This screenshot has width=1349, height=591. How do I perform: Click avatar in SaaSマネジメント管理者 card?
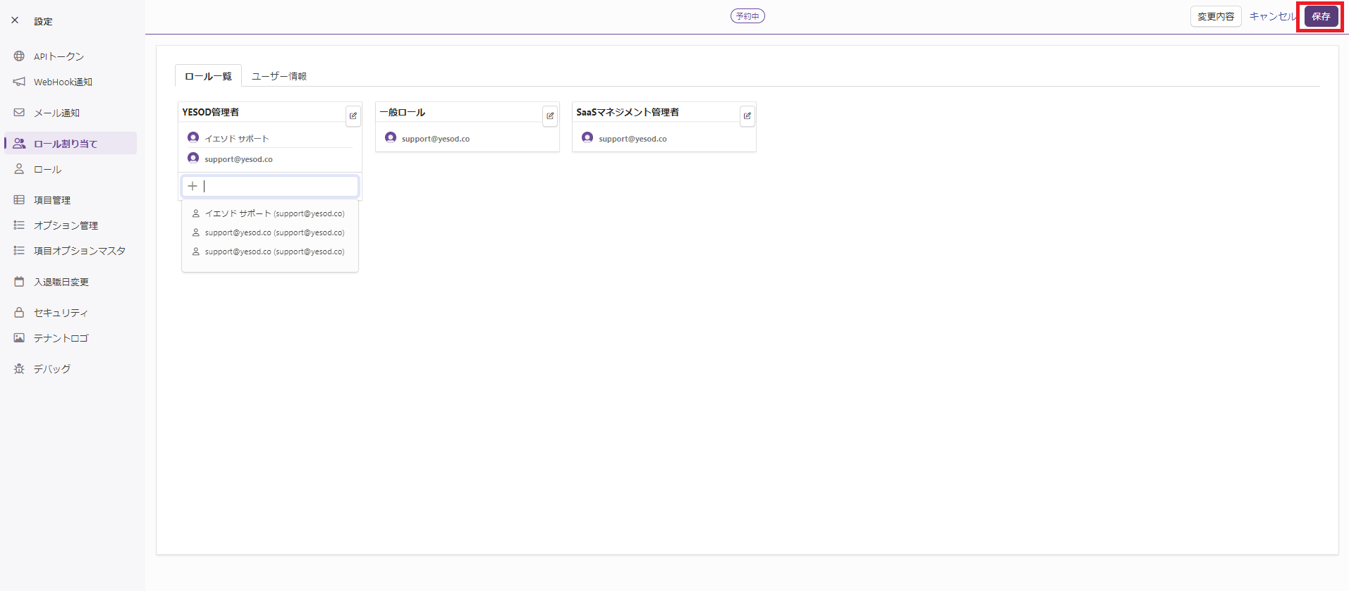click(587, 137)
